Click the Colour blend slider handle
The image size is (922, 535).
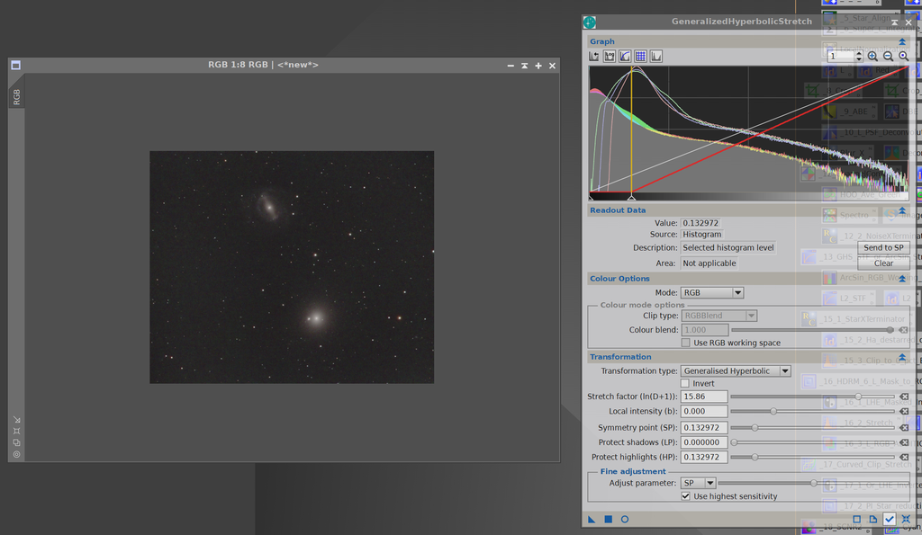coord(890,330)
